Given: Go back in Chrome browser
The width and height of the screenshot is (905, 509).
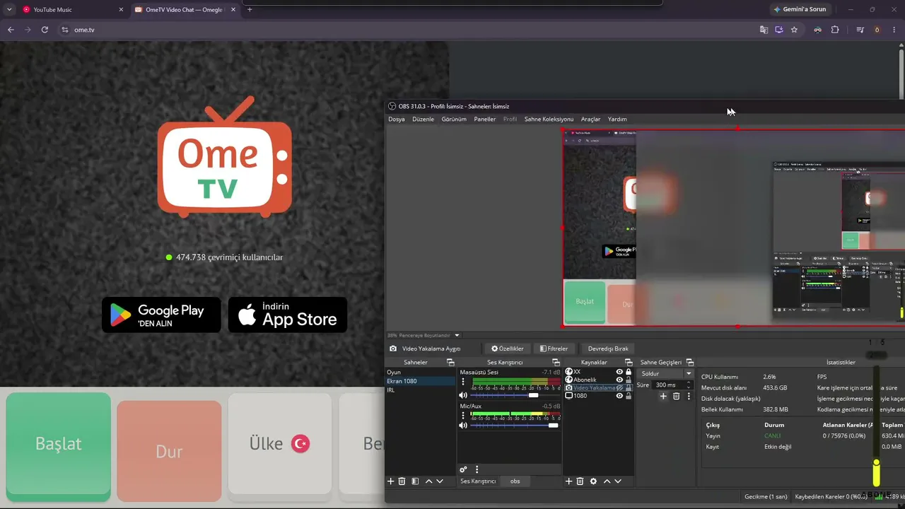Looking at the screenshot, I should click(11, 30).
